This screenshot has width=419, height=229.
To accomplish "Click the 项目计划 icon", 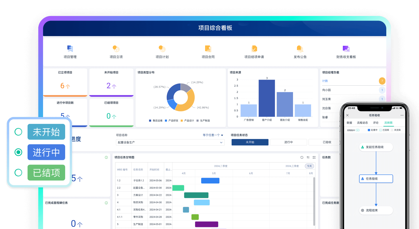I will coord(162,49).
